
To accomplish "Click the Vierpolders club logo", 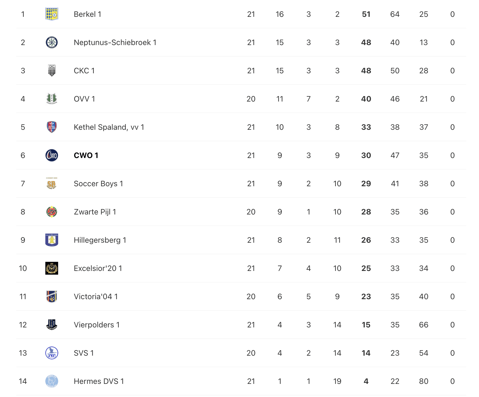I will 52,325.
